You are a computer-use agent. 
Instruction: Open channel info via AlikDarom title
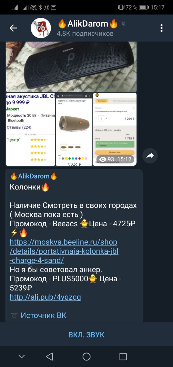pyautogui.click(x=88, y=24)
